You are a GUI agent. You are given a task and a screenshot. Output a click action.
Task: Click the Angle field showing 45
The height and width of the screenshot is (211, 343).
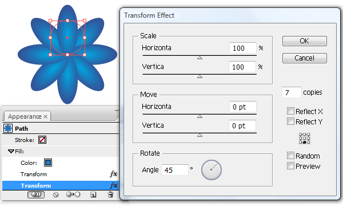coord(175,170)
